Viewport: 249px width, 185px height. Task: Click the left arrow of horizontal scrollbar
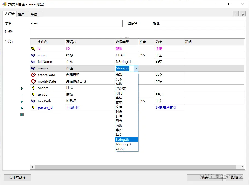coord(32,167)
